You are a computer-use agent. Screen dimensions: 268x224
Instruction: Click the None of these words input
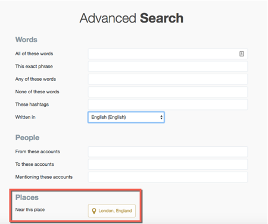click(x=168, y=92)
